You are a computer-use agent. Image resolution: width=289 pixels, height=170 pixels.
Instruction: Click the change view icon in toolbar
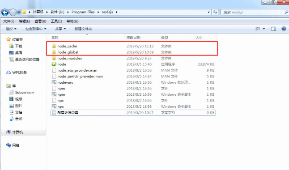pyautogui.click(x=258, y=29)
